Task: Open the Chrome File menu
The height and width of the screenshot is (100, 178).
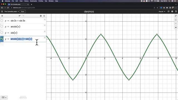Action: click(x=13, y=1)
